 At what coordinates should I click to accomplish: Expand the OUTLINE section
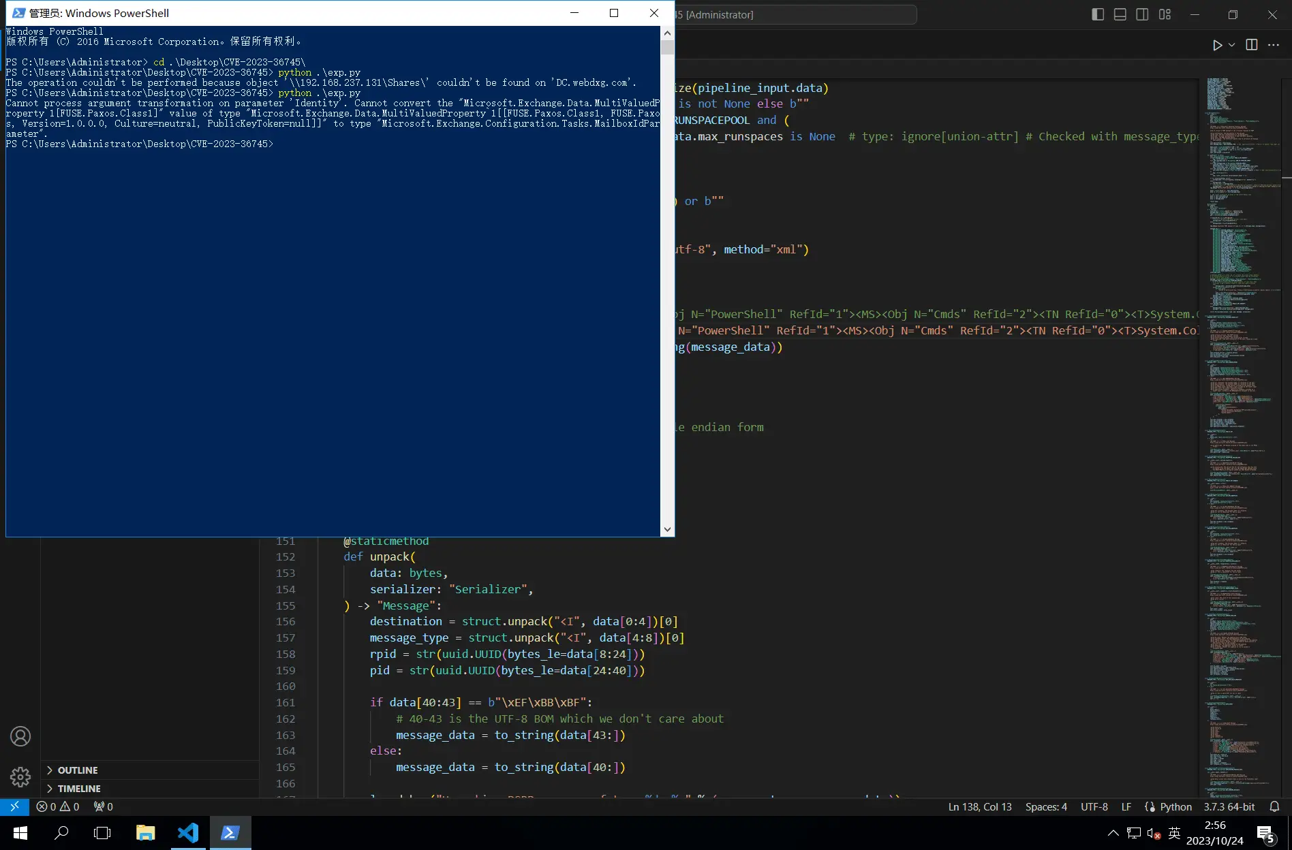pyautogui.click(x=78, y=770)
